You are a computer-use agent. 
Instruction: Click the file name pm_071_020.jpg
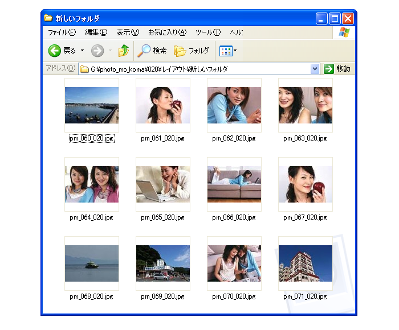click(306, 296)
